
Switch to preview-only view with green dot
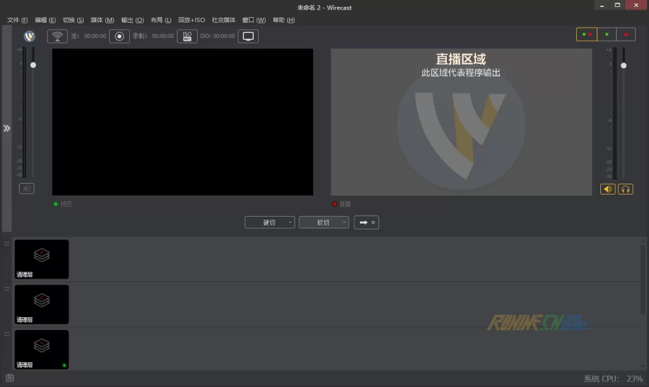[607, 34]
